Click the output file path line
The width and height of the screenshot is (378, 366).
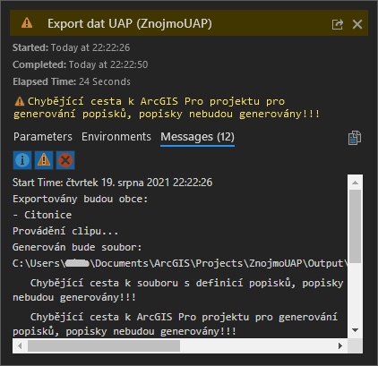tap(180, 263)
